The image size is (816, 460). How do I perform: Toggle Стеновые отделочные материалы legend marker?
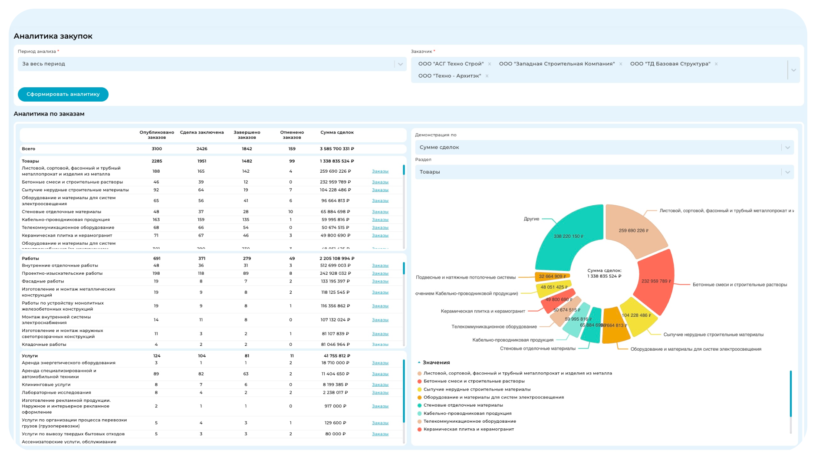point(419,405)
